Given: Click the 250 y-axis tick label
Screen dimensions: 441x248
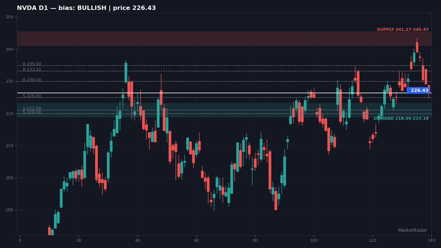Looking at the screenshot, I should tap(10, 17).
